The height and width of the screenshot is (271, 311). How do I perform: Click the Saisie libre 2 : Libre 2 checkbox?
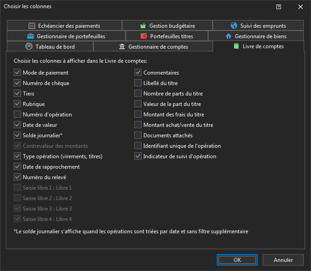[x=17, y=198]
